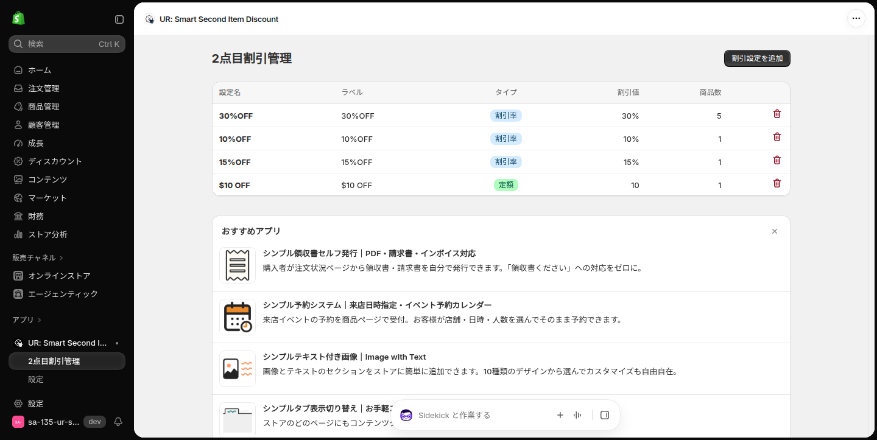Image resolution: width=877 pixels, height=440 pixels.
Task: Open 財務 in the sidebar
Action: 67,216
